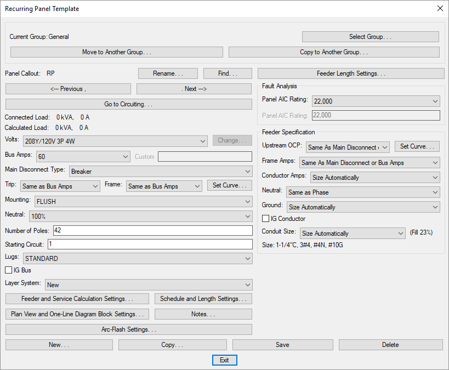The height and width of the screenshot is (370, 449).
Task: Enable the IG Conductor checkbox
Action: point(265,219)
